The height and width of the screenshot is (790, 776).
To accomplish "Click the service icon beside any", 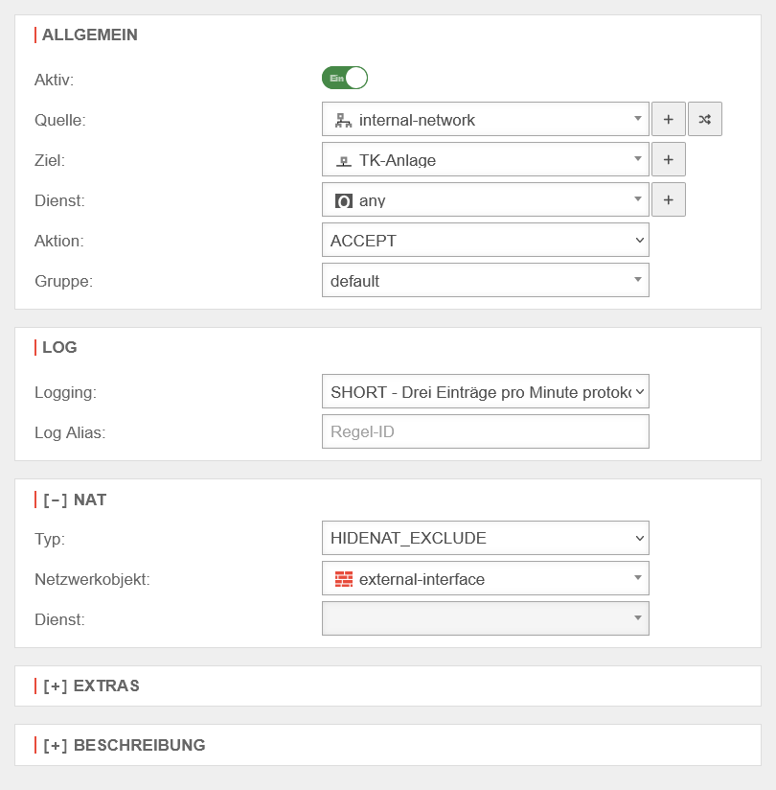I will point(343,200).
